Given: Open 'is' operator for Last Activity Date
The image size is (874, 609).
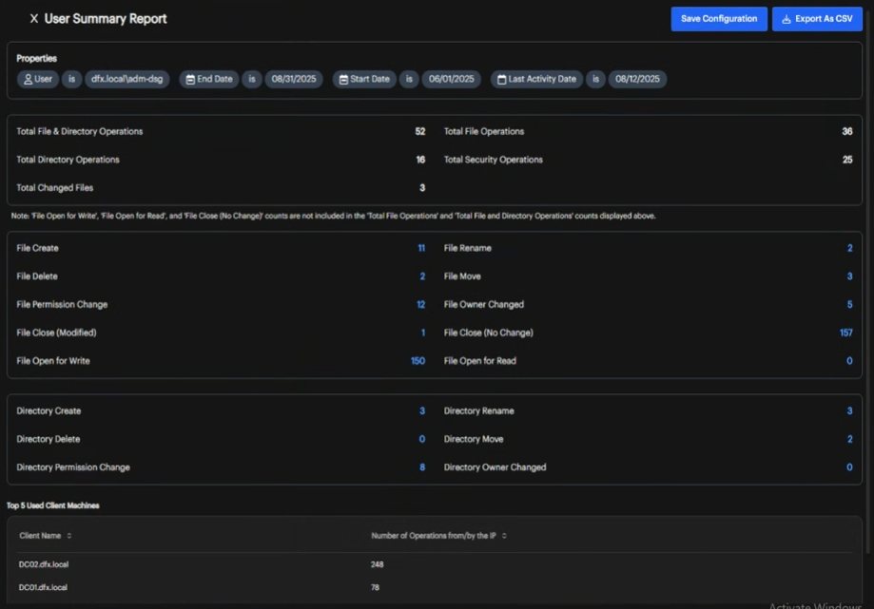Looking at the screenshot, I should (596, 79).
